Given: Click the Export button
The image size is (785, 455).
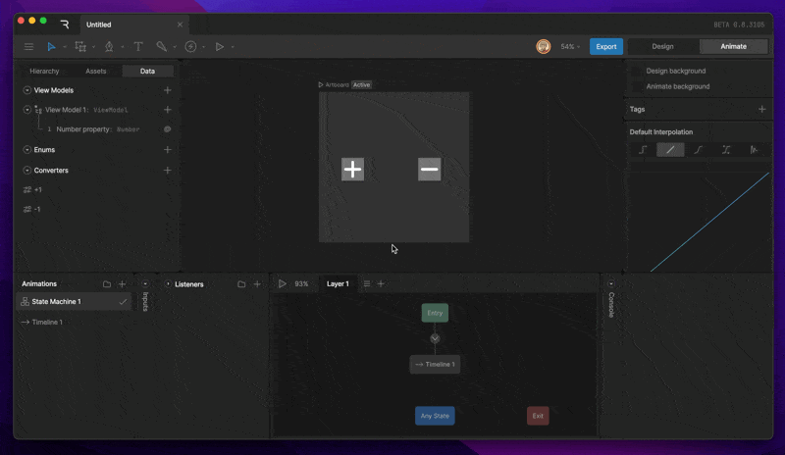Looking at the screenshot, I should point(605,46).
